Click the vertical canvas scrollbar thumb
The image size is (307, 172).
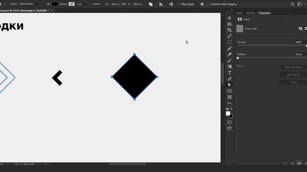[223, 74]
